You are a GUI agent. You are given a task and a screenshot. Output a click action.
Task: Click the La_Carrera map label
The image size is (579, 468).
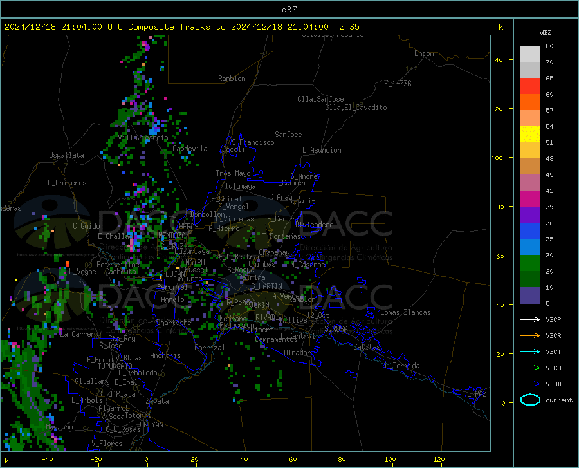[79, 334]
